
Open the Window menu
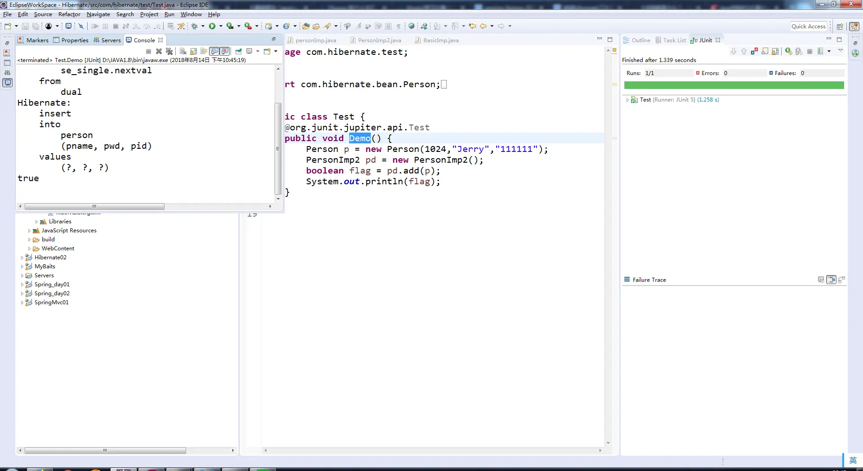click(191, 14)
